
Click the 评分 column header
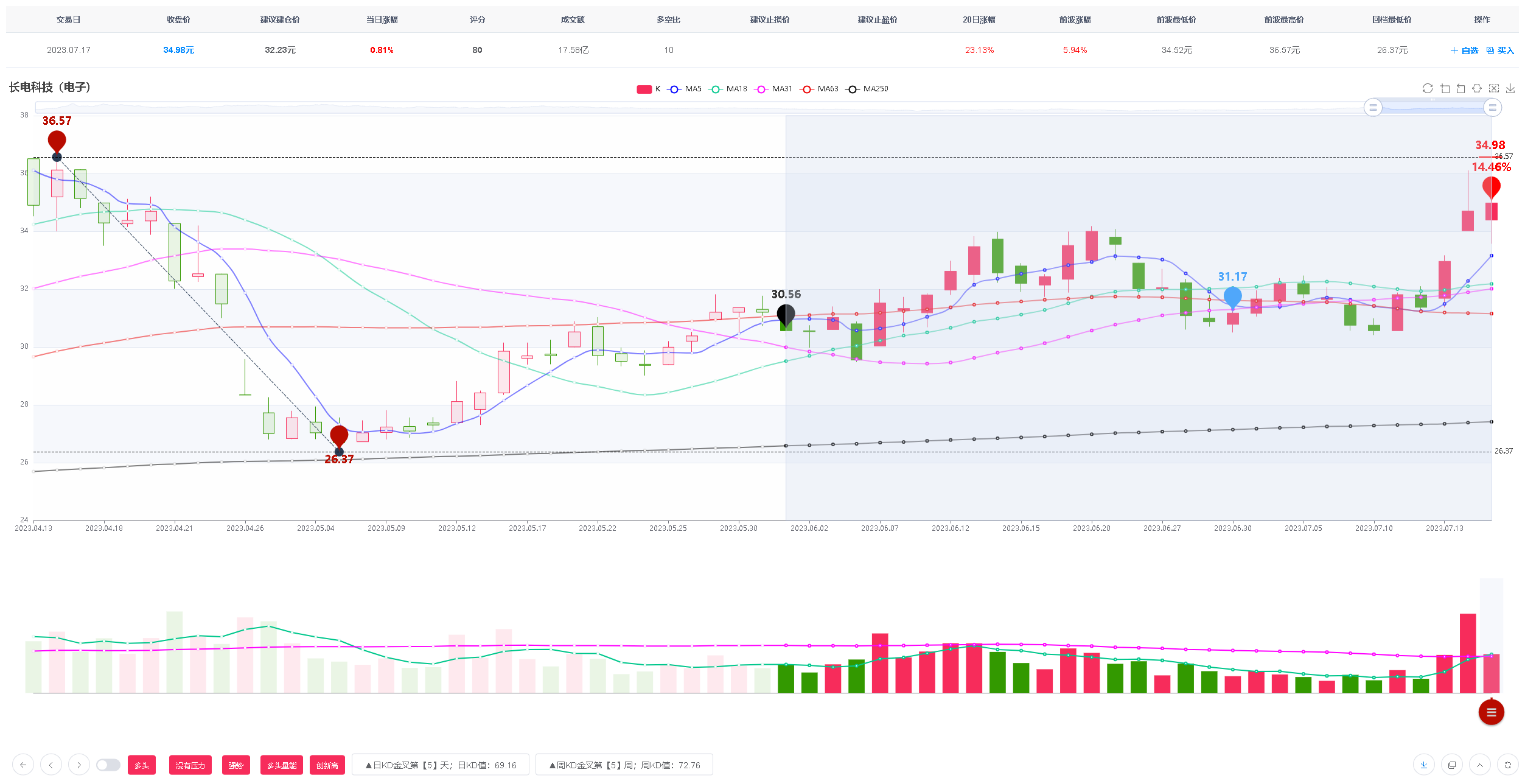click(477, 19)
